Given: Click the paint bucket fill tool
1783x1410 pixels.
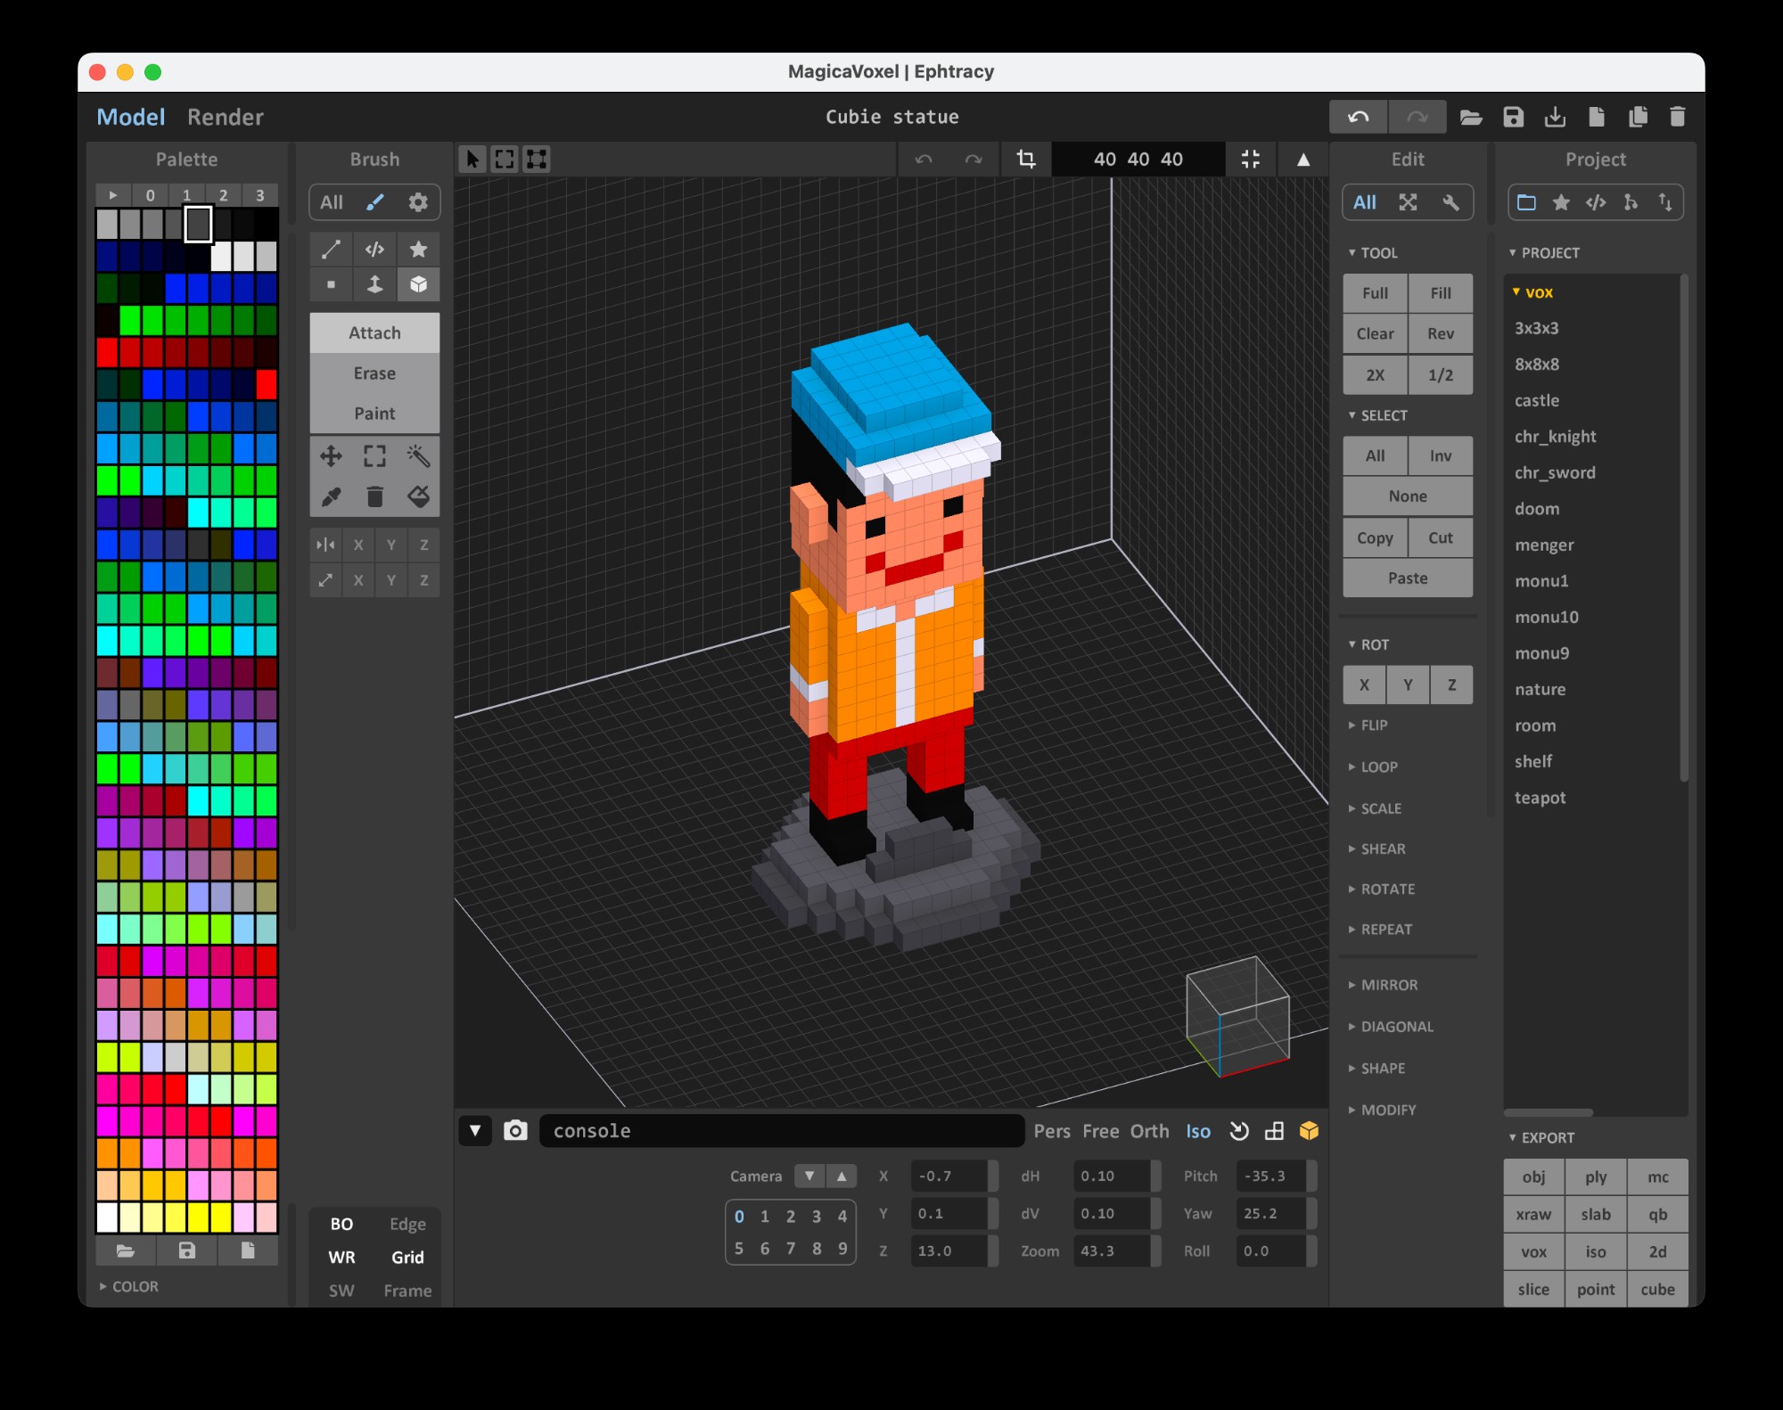Looking at the screenshot, I should coord(418,496).
